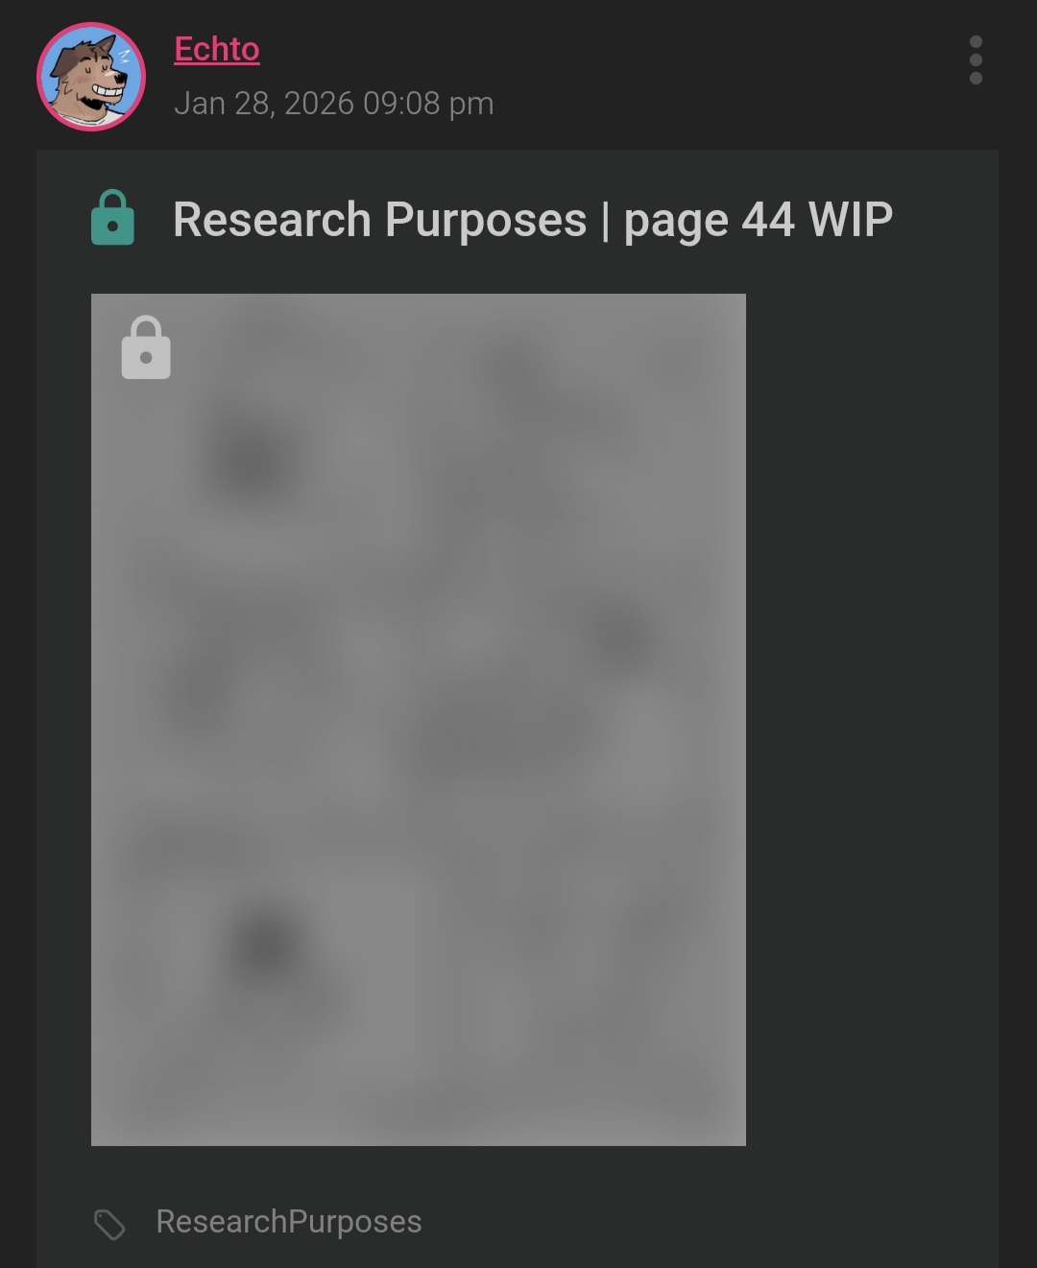Click the teal padlock indicating locked post

point(112,218)
